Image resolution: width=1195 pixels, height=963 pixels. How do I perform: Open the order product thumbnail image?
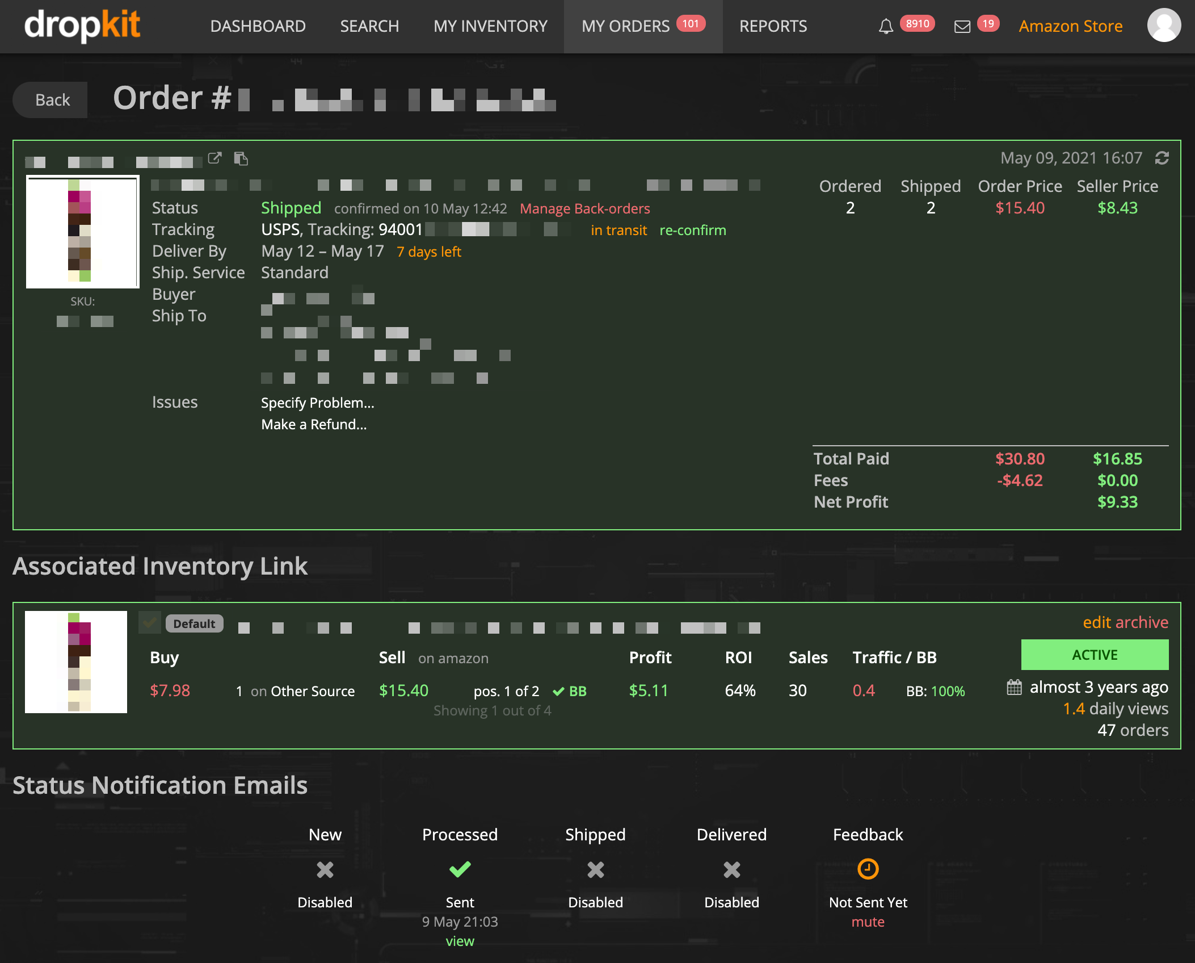(x=82, y=232)
